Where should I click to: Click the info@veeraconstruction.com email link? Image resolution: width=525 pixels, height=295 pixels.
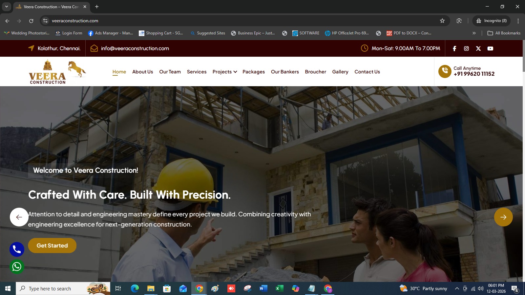135,49
